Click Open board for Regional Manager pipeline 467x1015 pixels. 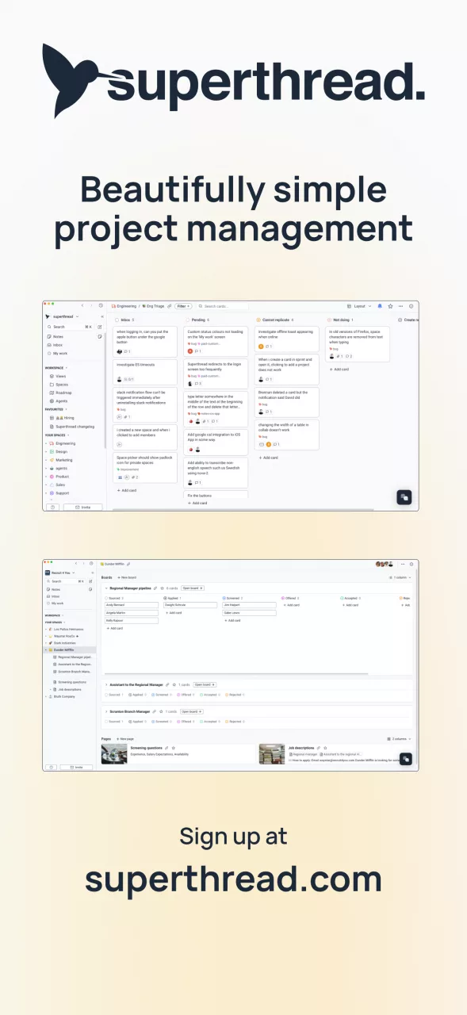pos(193,588)
